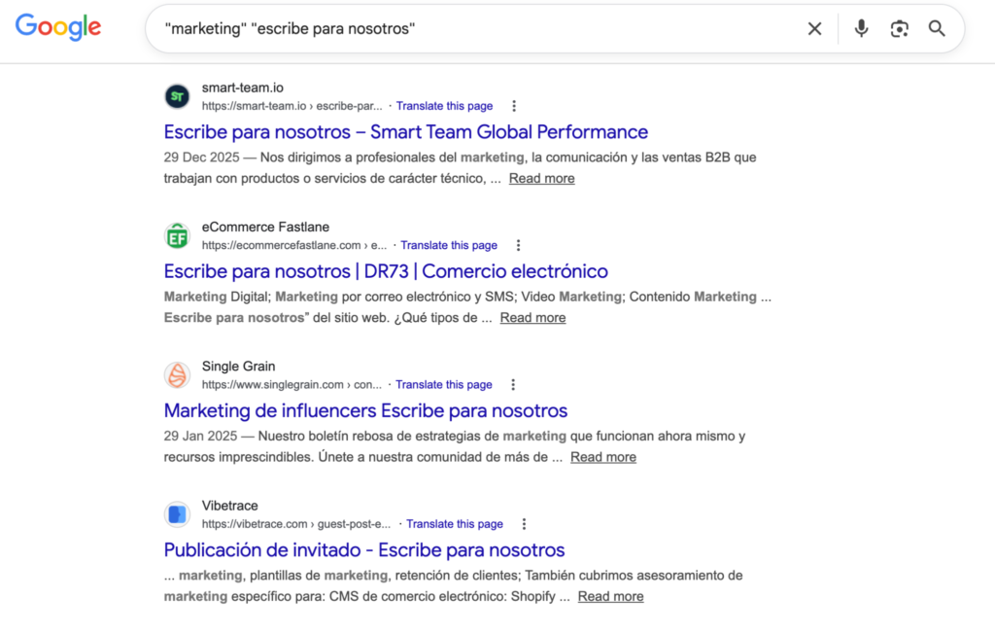Click the Vibetrace favicon
The height and width of the screenshot is (633, 995).
[x=177, y=514]
